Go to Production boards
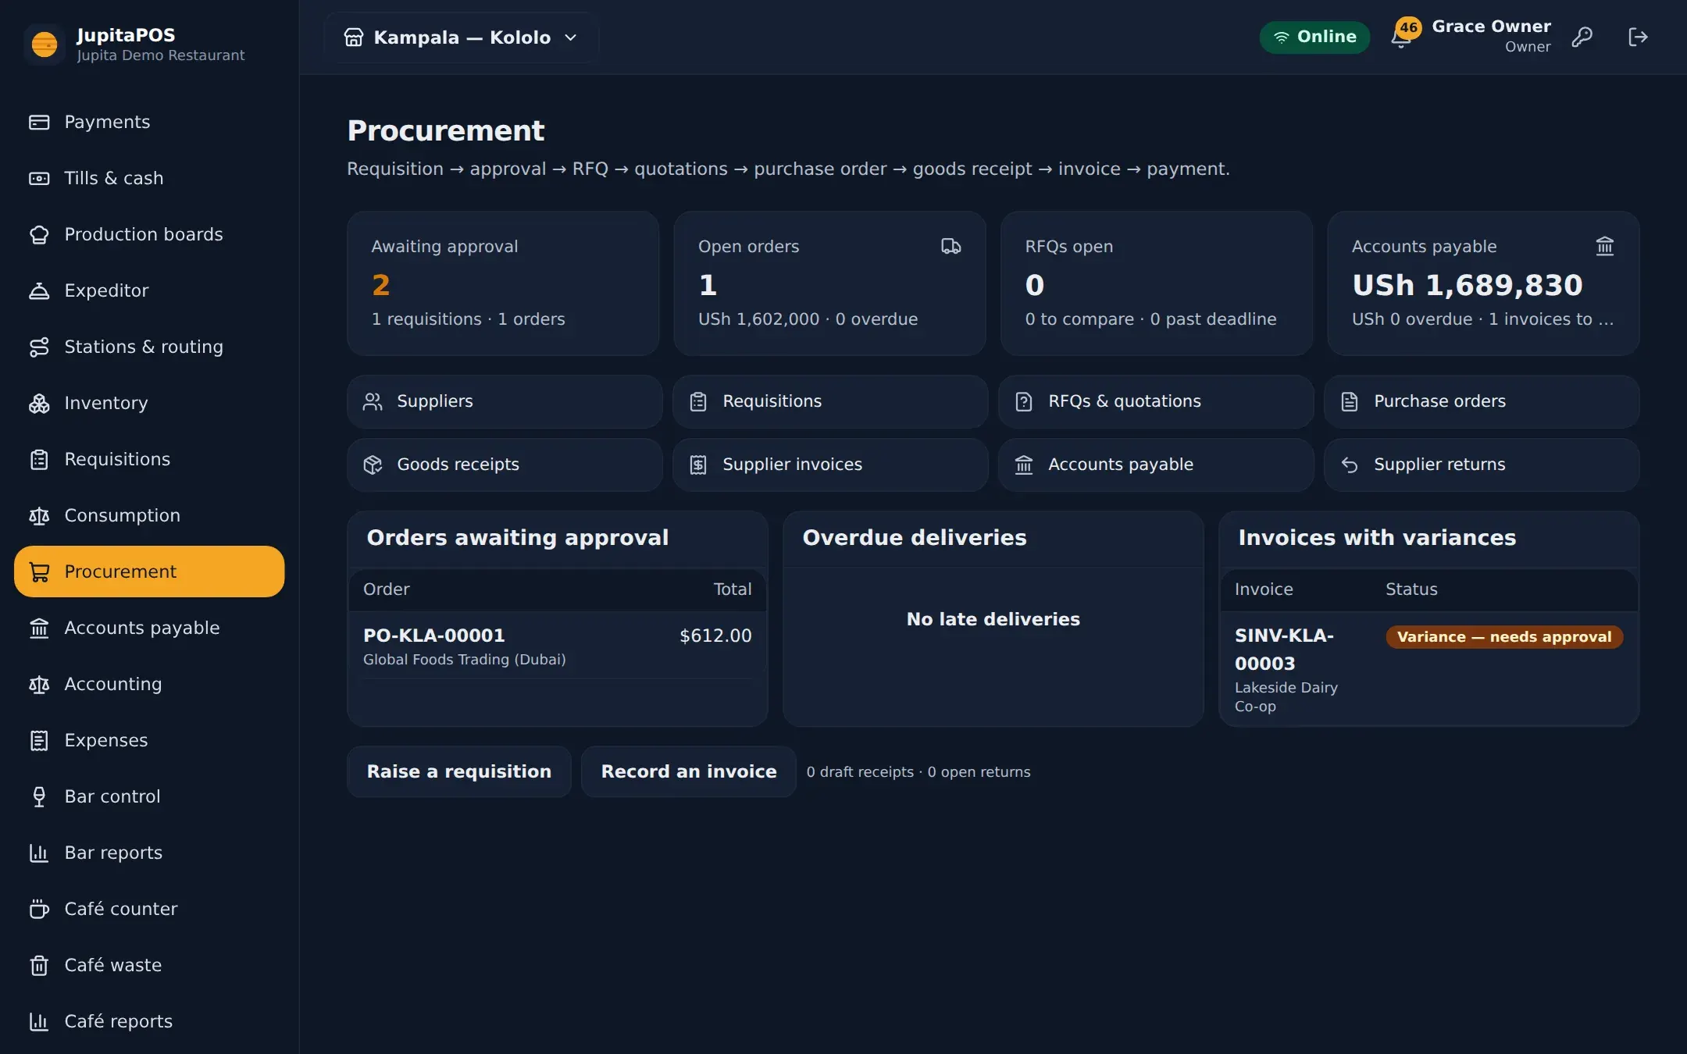1687x1054 pixels. coord(149,234)
